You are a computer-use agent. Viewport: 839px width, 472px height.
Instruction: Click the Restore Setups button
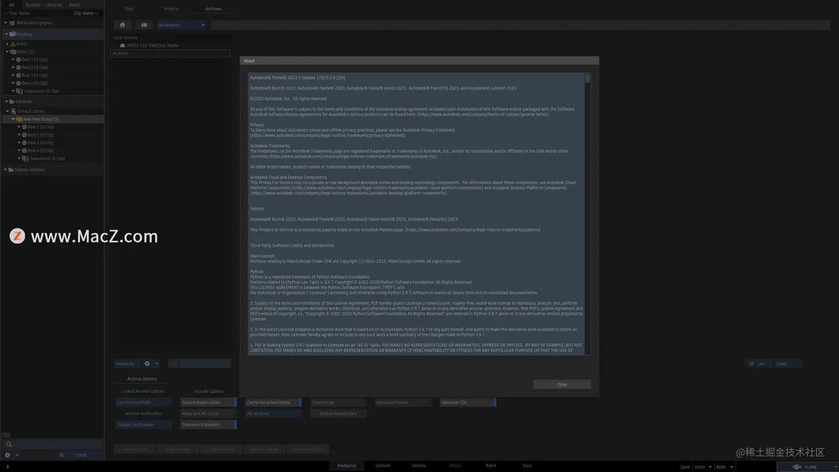point(264,449)
